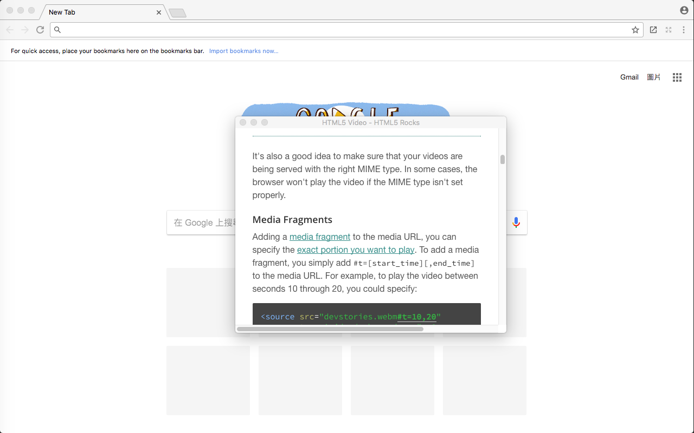Image resolution: width=694 pixels, height=433 pixels.
Task: Open Chrome three-dot menu
Action: [x=684, y=30]
